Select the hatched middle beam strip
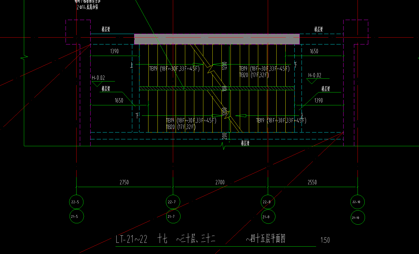The width and height of the screenshot is (419, 254). [x=217, y=88]
